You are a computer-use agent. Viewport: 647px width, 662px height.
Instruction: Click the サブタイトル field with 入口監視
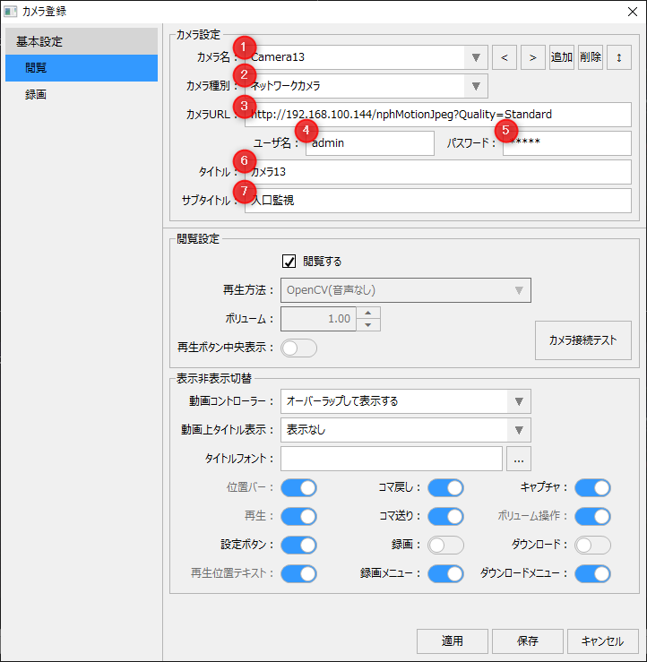click(438, 201)
